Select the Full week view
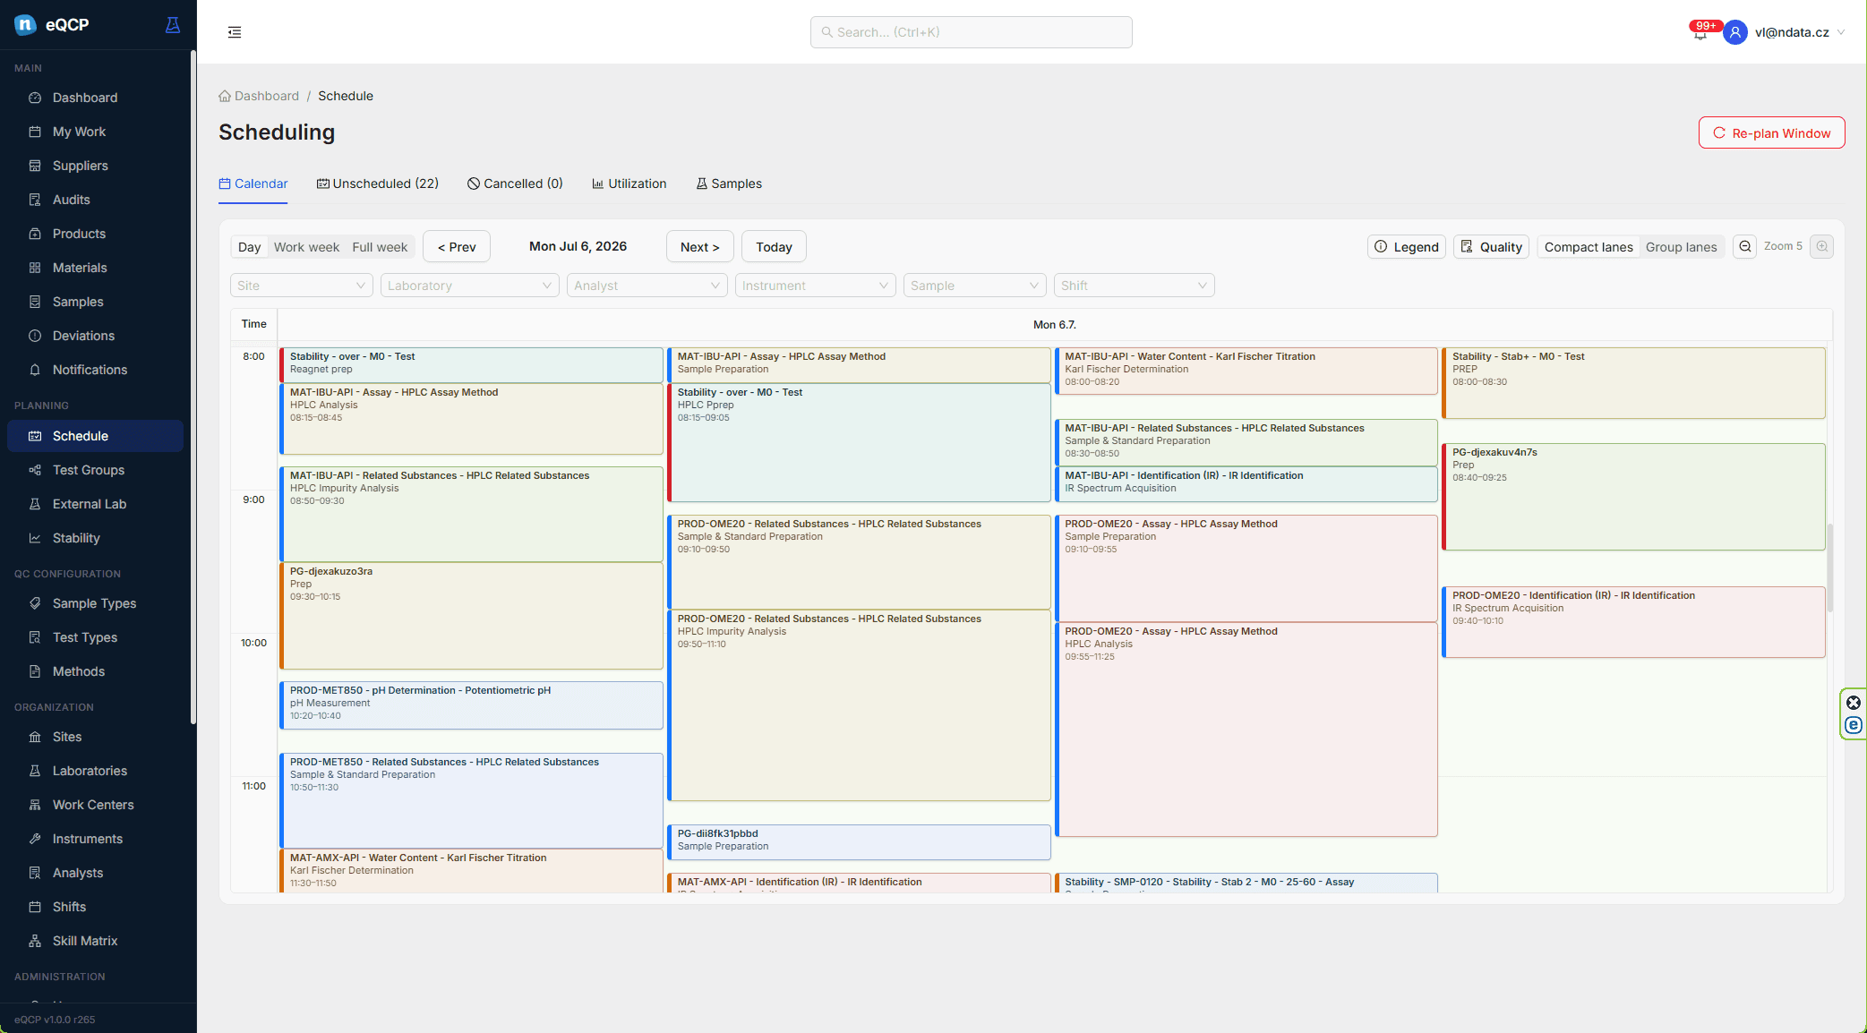 click(x=380, y=247)
